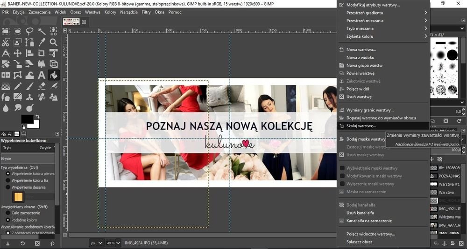Click save tool preset button
The height and width of the screenshot is (249, 467).
(8, 243)
